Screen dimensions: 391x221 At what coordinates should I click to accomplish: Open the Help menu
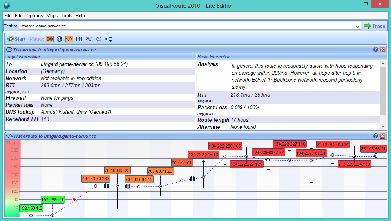point(80,15)
